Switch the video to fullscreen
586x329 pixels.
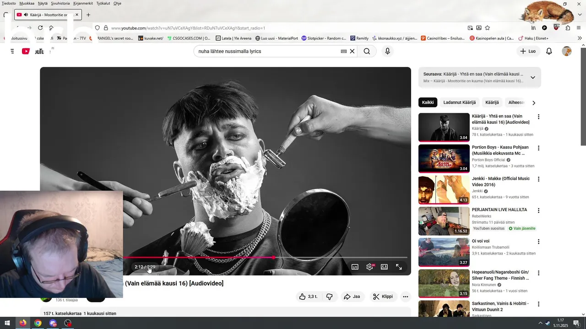point(399,267)
